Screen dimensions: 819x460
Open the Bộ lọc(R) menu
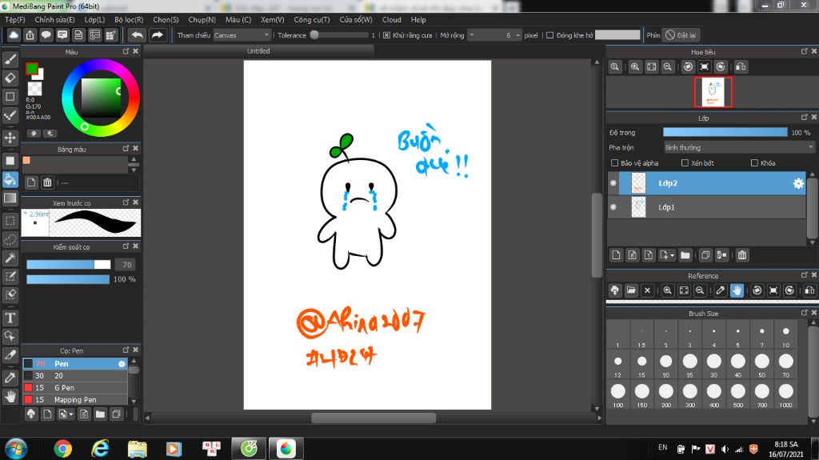coord(129,19)
